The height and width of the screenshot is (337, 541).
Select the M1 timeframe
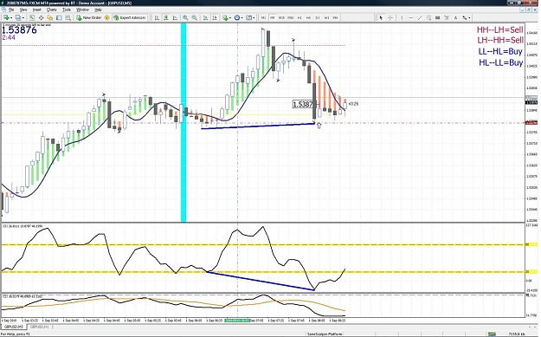coord(264,17)
